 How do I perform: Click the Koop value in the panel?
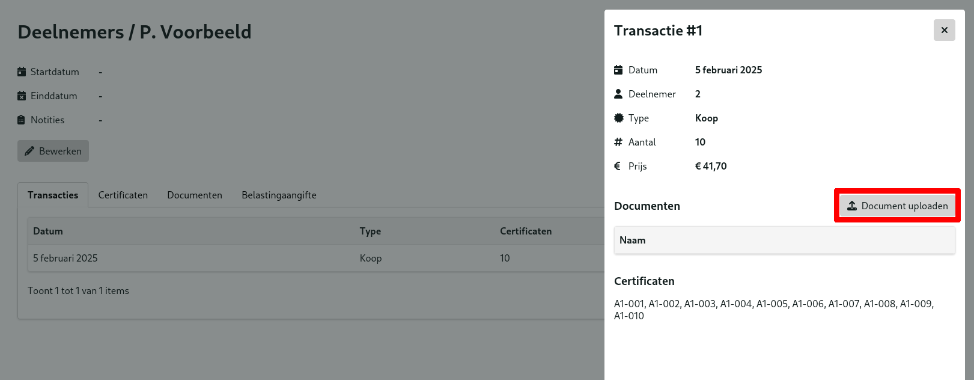(707, 118)
